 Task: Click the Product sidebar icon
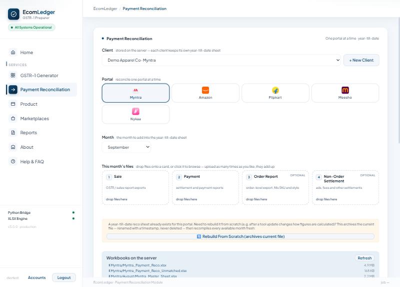(x=13, y=104)
